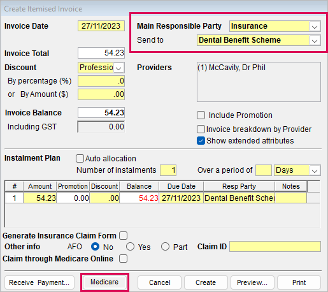328x292 pixels.
Task: Focus the Invoice Date field
Action: [101, 26]
